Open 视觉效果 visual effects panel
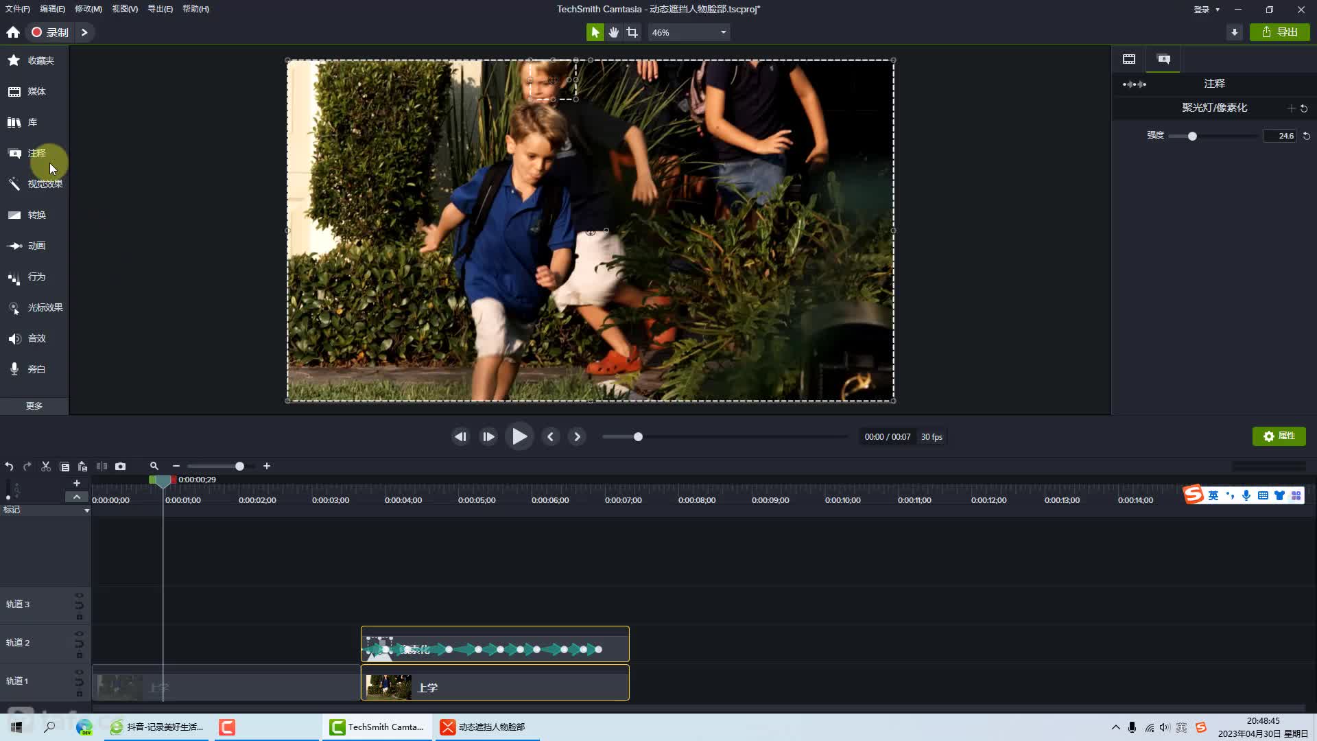 (x=34, y=184)
